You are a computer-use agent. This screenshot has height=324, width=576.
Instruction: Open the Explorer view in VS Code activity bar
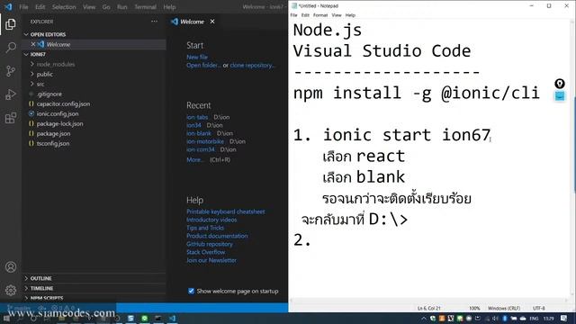point(11,24)
